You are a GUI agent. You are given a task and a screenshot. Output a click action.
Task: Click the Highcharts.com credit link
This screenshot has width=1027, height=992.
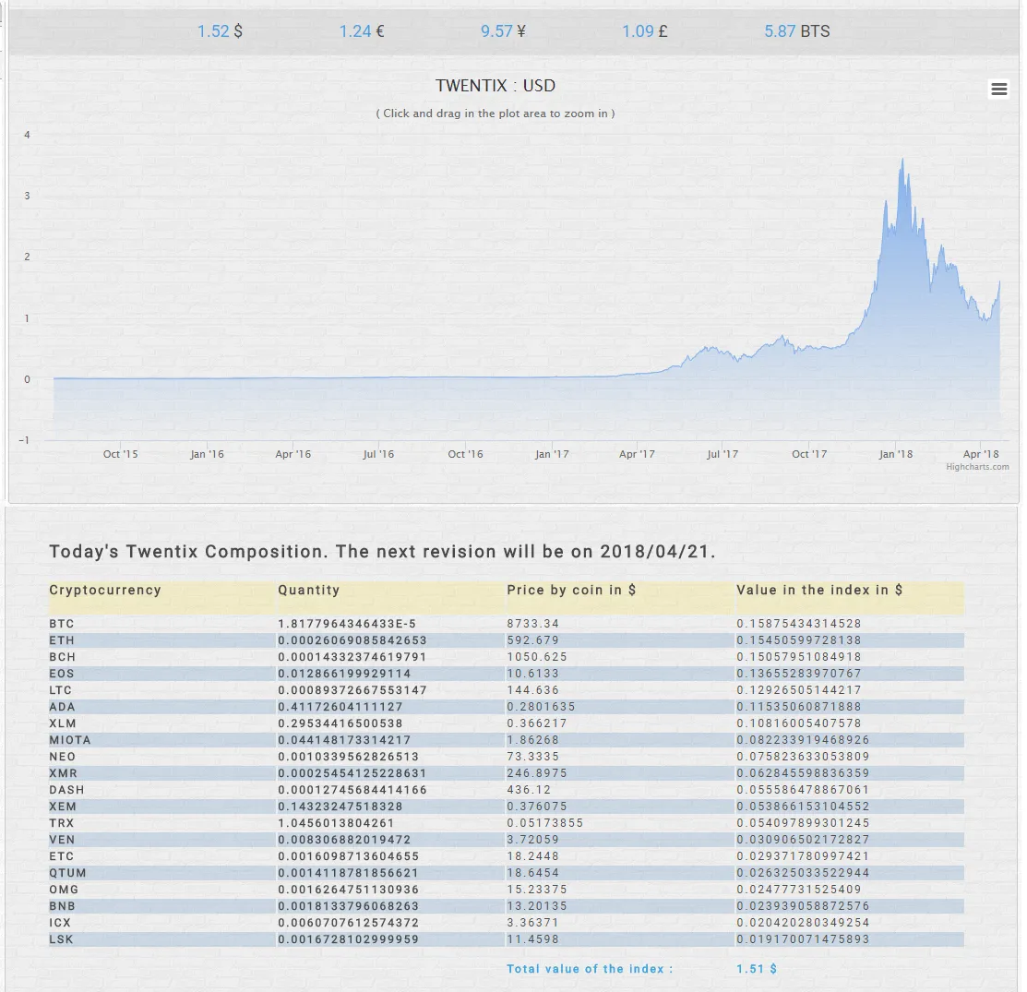[x=976, y=467]
